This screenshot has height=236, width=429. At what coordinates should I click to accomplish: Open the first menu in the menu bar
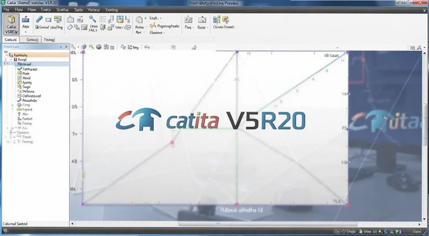[6, 10]
